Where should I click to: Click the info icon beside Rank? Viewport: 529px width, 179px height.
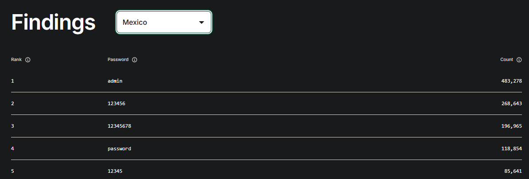(x=28, y=60)
